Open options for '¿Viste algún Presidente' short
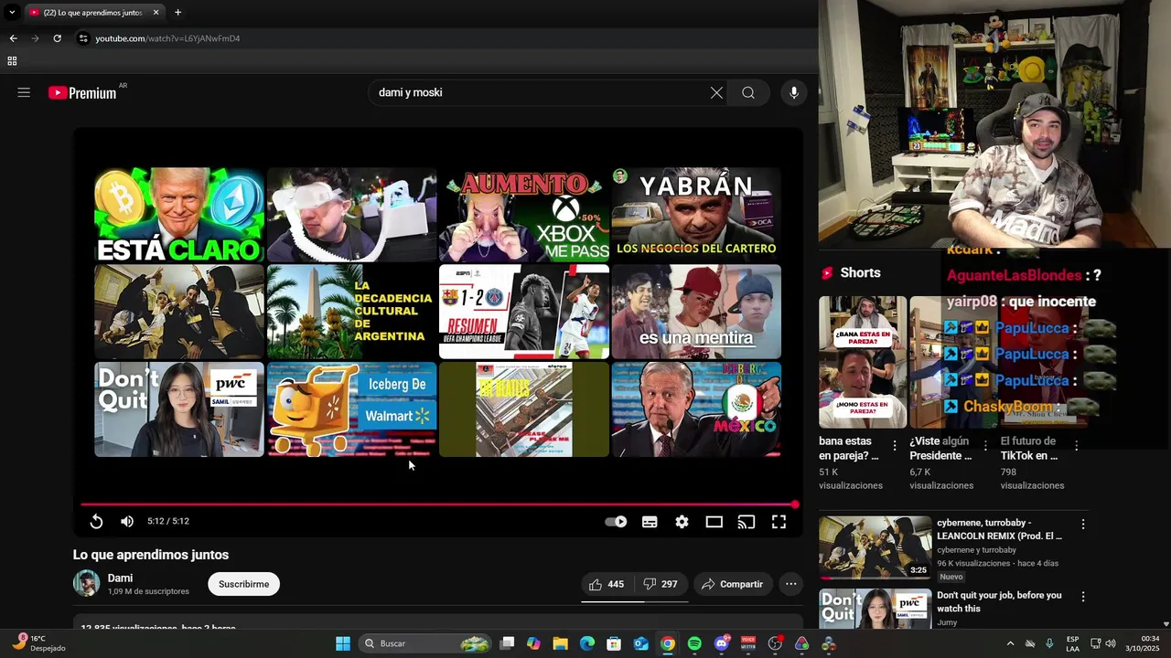The height and width of the screenshot is (658, 1171). 985,446
